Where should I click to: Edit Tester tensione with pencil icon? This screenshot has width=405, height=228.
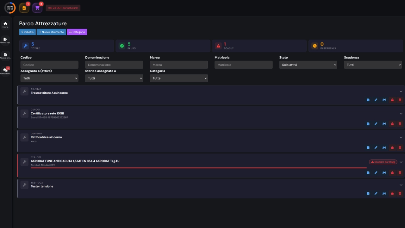(x=376, y=193)
